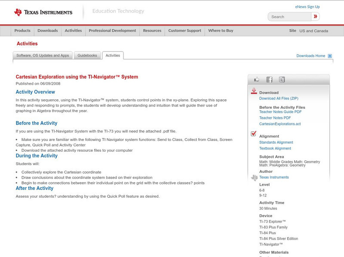Download the CartesianExplorations.act file
The height and width of the screenshot is (257, 344).
pyautogui.click(x=280, y=124)
